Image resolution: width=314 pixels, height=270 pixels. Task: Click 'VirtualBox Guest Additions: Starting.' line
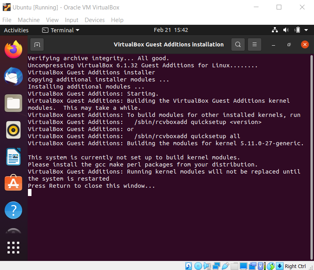[x=93, y=94]
